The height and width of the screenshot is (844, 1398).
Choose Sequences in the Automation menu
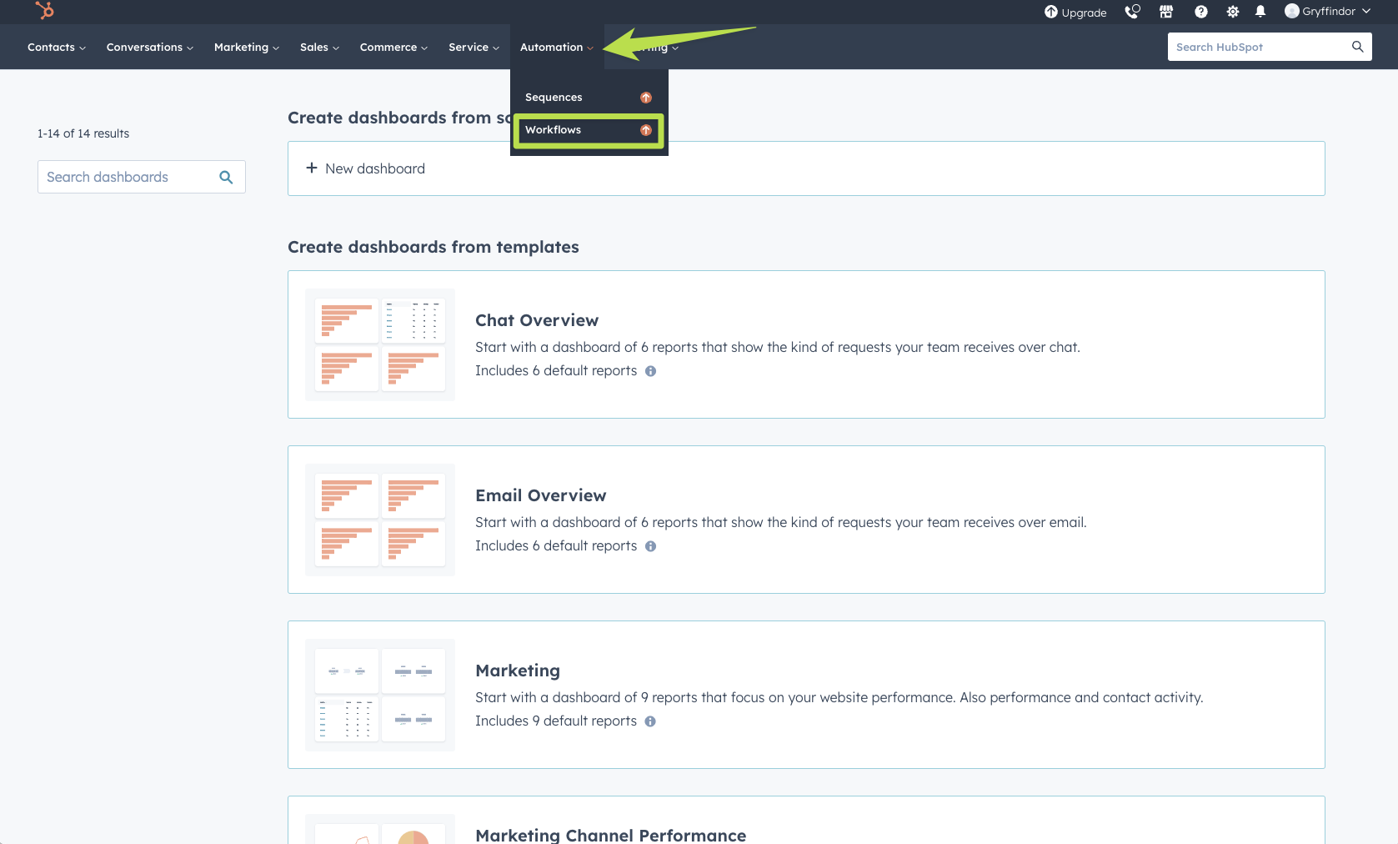point(554,98)
